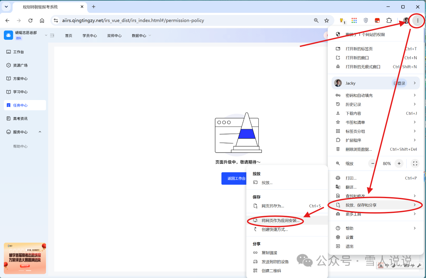This screenshot has width=426, height=278.
Task: Increase zoom with the plus button
Action: [x=399, y=164]
